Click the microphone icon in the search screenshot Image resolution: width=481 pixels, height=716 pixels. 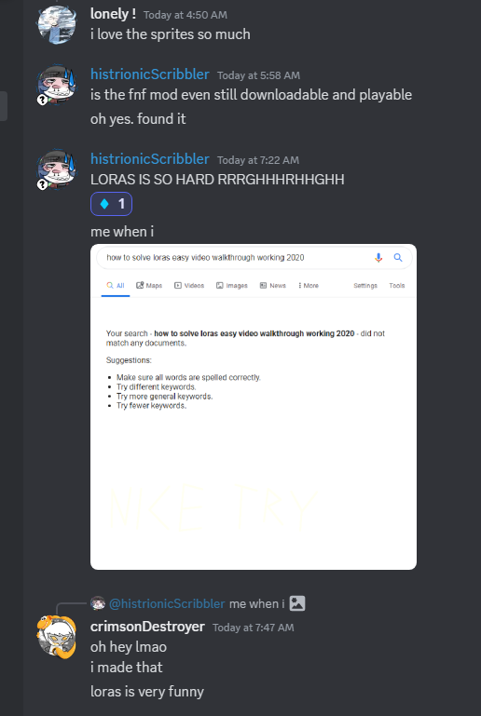tap(378, 258)
